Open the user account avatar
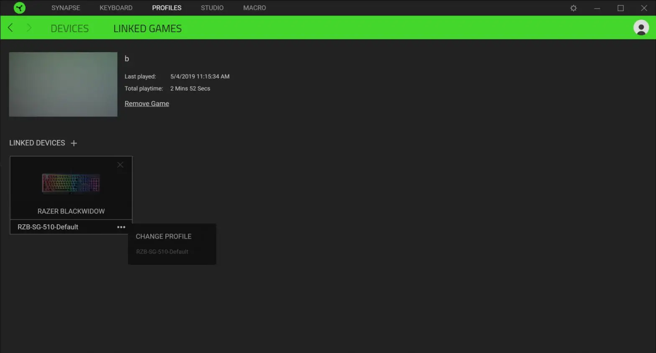This screenshot has height=353, width=656. click(x=641, y=28)
